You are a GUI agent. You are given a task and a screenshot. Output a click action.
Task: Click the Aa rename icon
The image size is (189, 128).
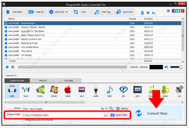click(153, 13)
